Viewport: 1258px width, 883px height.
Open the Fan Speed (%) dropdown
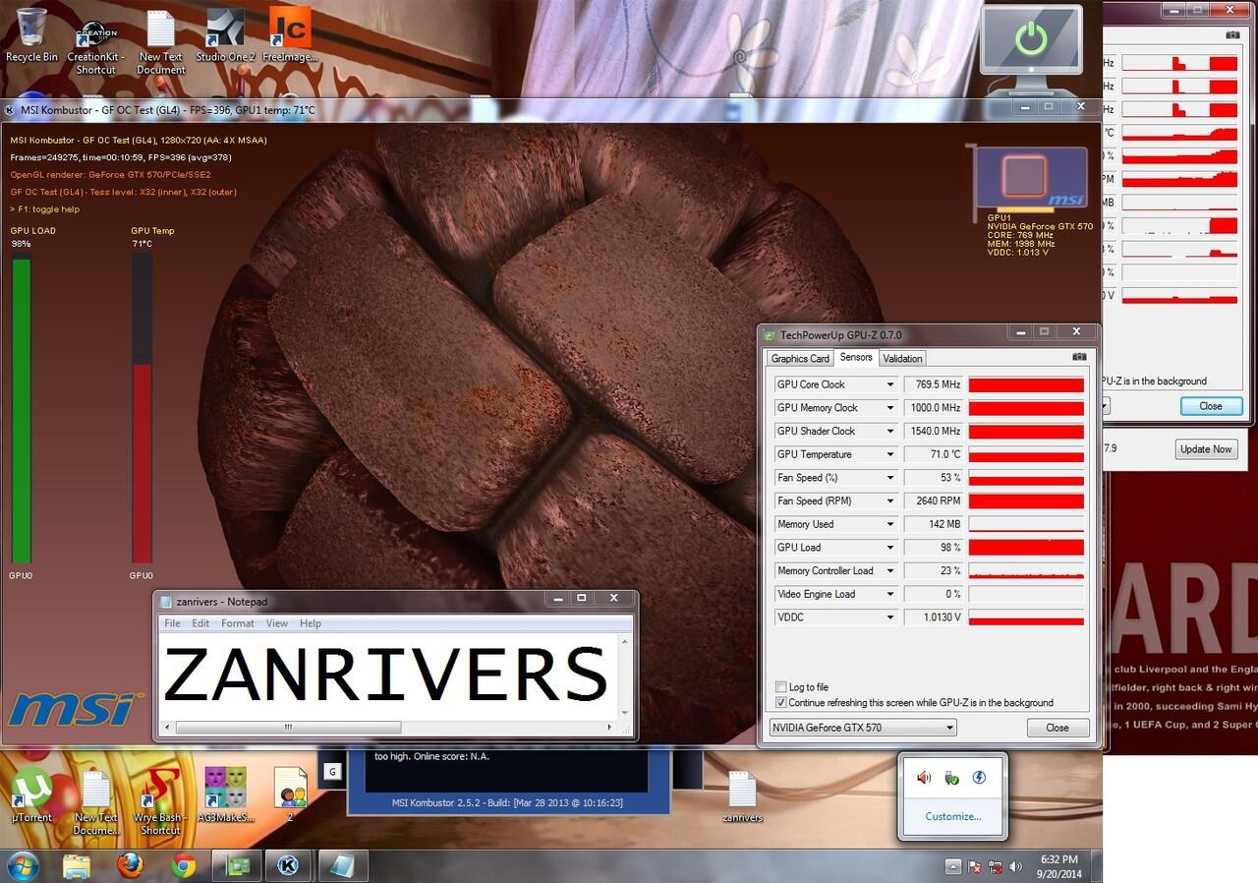890,478
